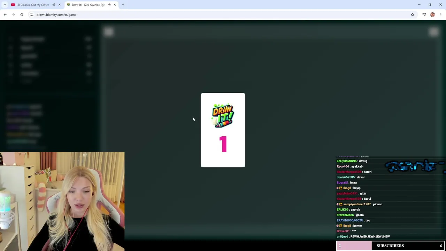Click the SUBSCRIBERS goal label
The image size is (446, 251).
tap(390, 246)
